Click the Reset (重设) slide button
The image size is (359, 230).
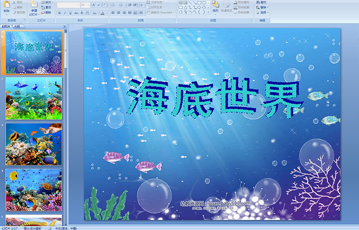[47, 8]
